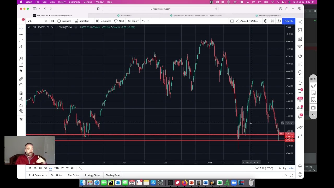Toggle hide all drawings eye icon

[21, 111]
